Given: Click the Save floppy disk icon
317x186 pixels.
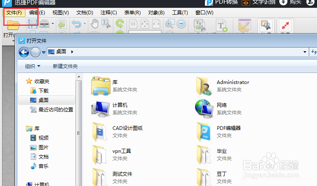Looking at the screenshot, I should (32, 24).
